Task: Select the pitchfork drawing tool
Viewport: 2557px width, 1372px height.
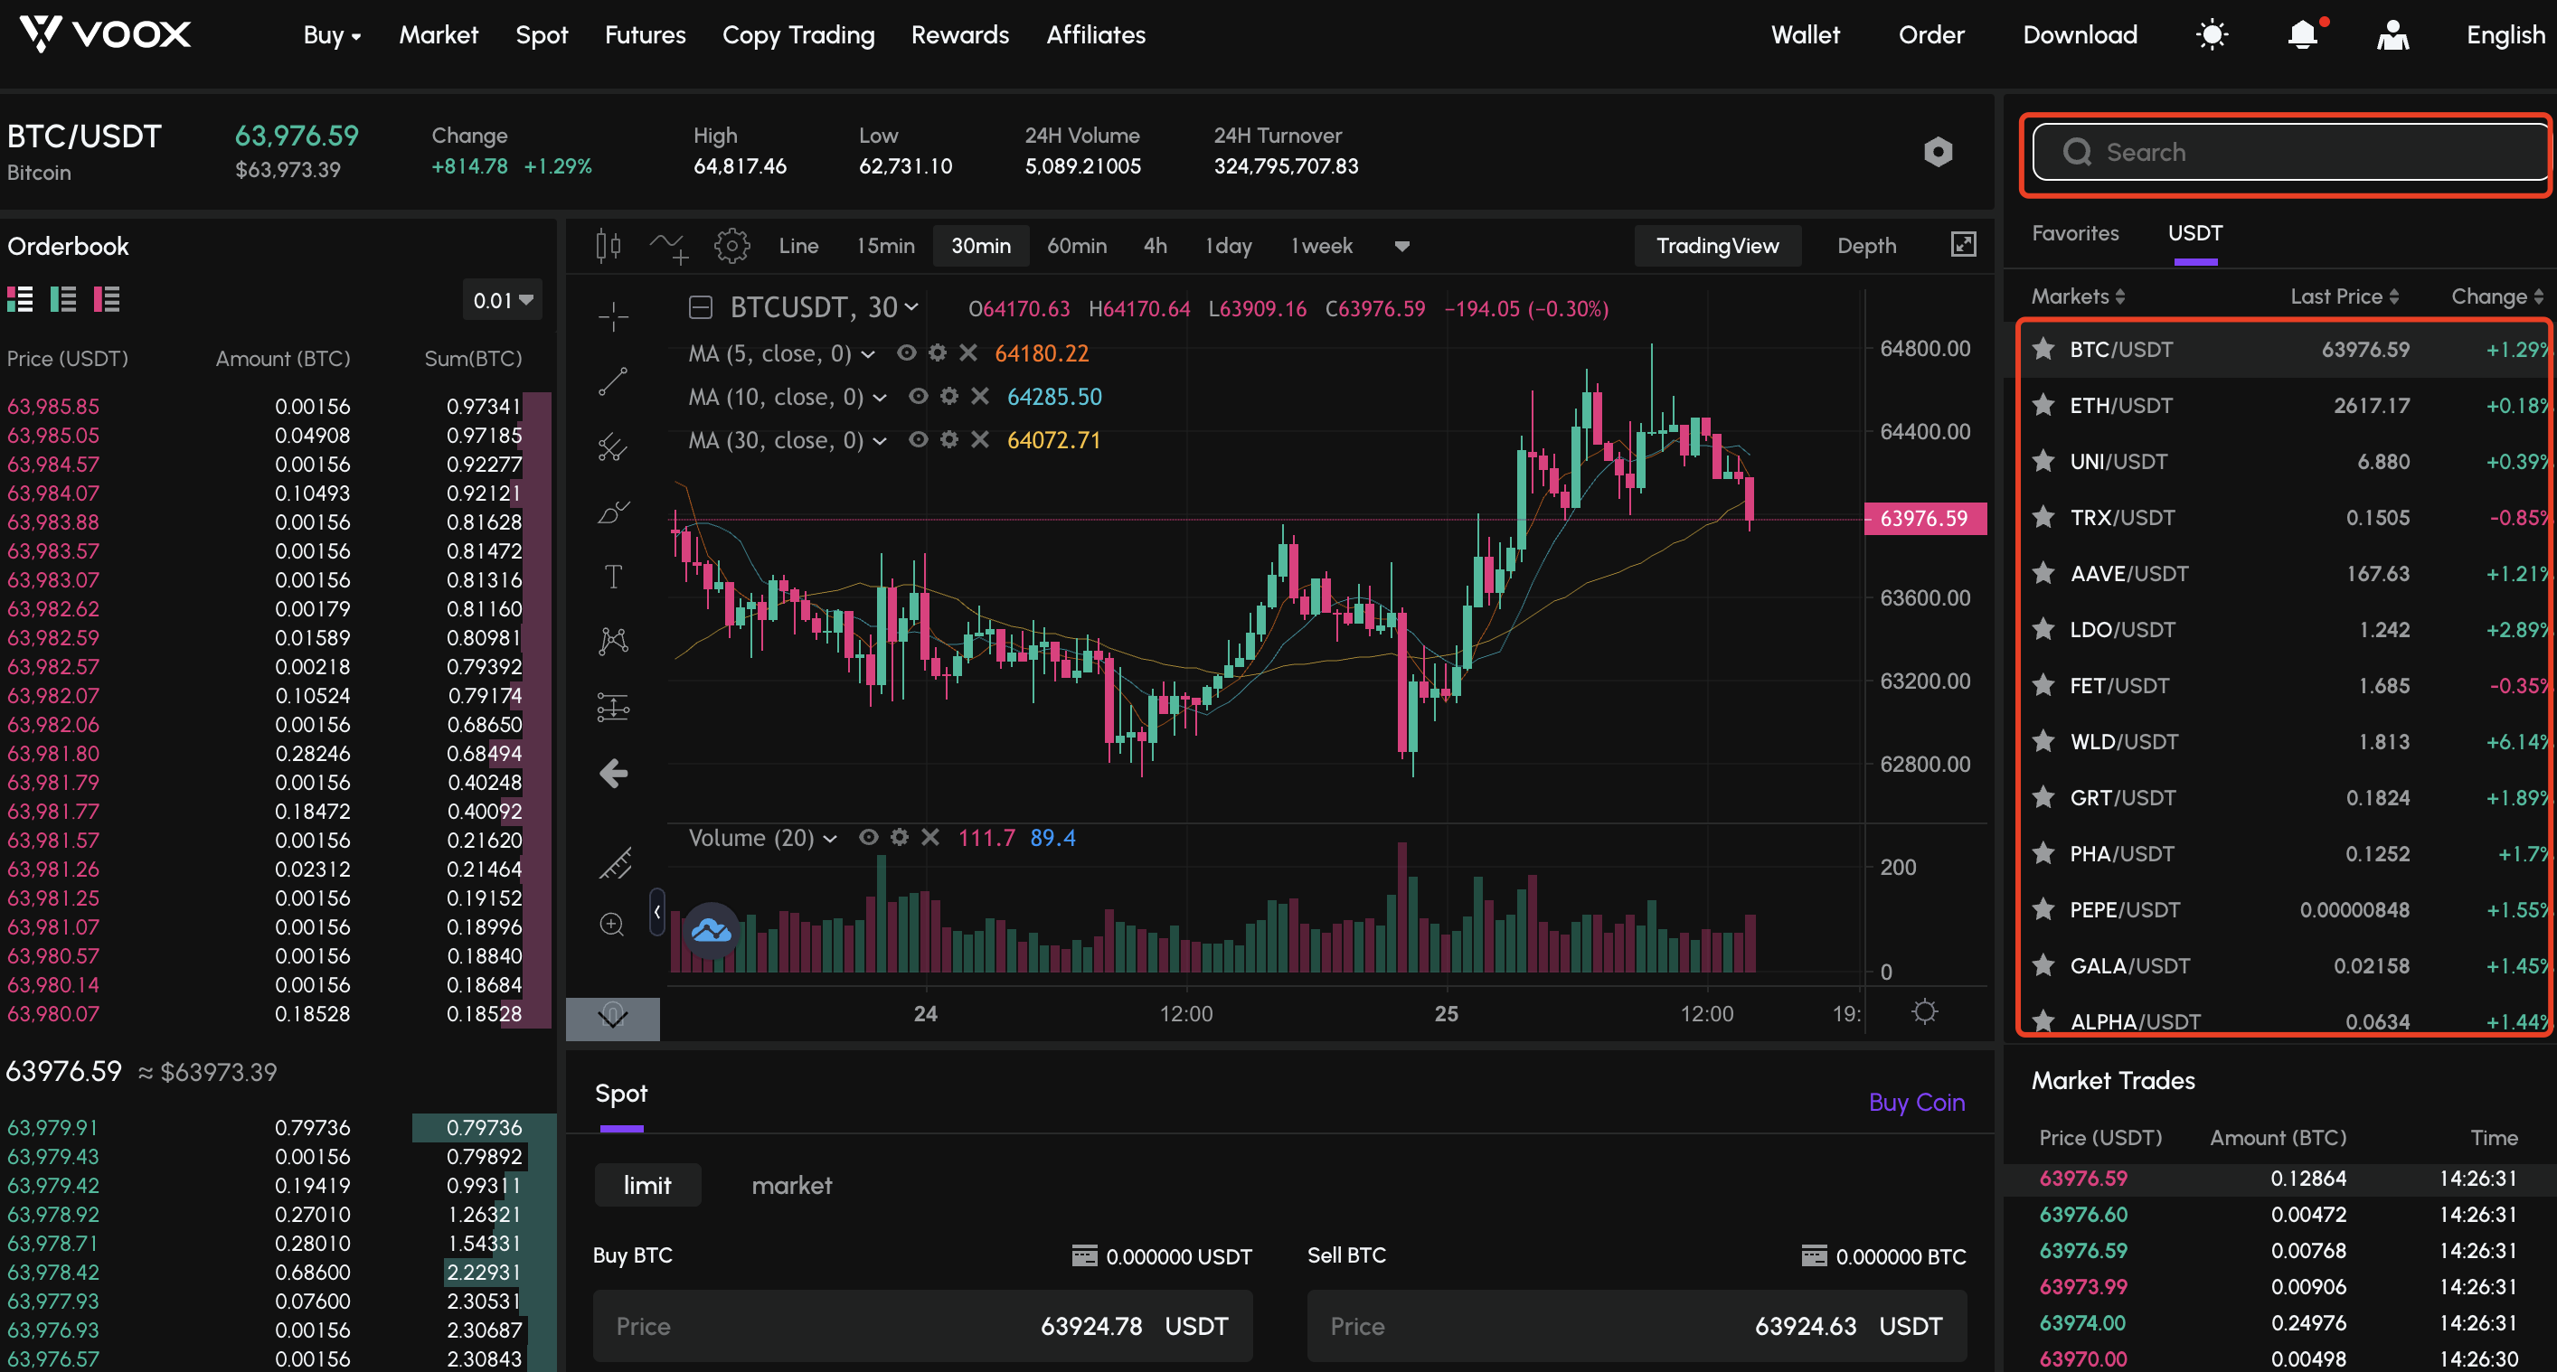Action: 613,447
